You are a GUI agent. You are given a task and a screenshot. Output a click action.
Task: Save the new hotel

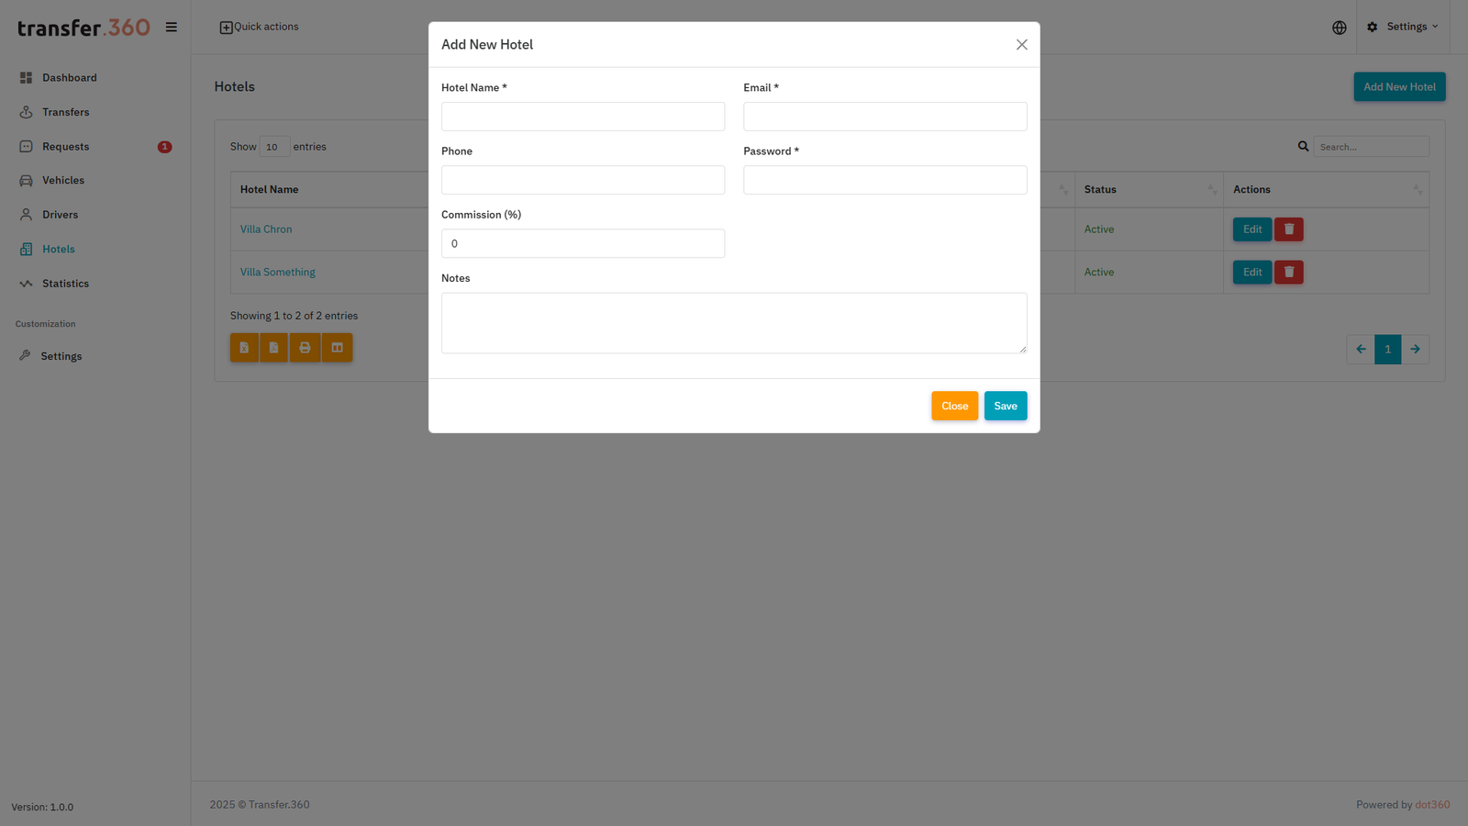1006,406
